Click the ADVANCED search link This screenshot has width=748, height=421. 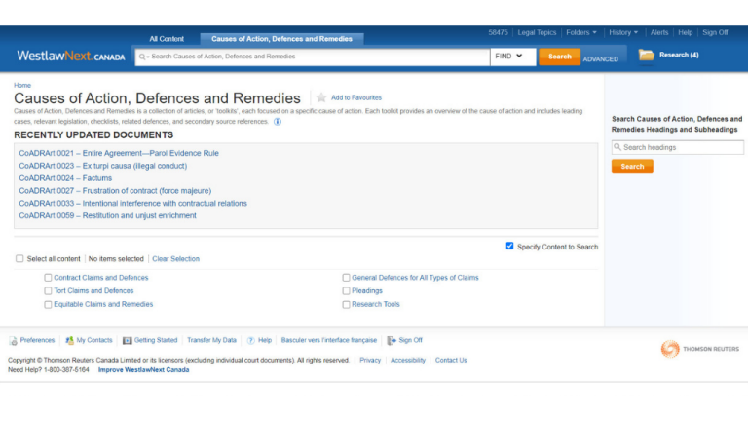pos(600,59)
